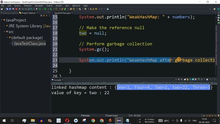Click the Remove All Terminated Launches icon

(x=181, y=80)
